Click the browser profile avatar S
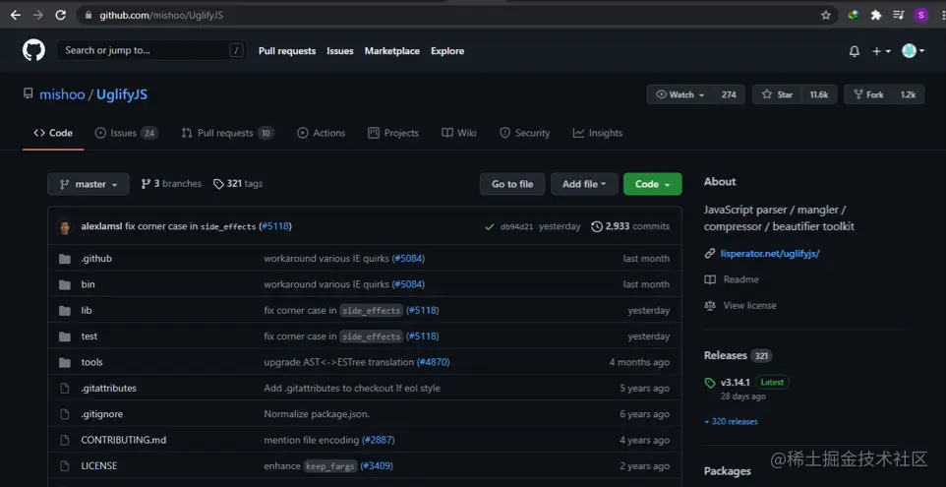Image resolution: width=946 pixels, height=487 pixels. coord(920,15)
